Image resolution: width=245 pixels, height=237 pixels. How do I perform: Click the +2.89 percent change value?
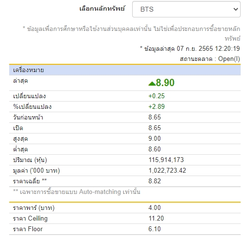point(156,106)
